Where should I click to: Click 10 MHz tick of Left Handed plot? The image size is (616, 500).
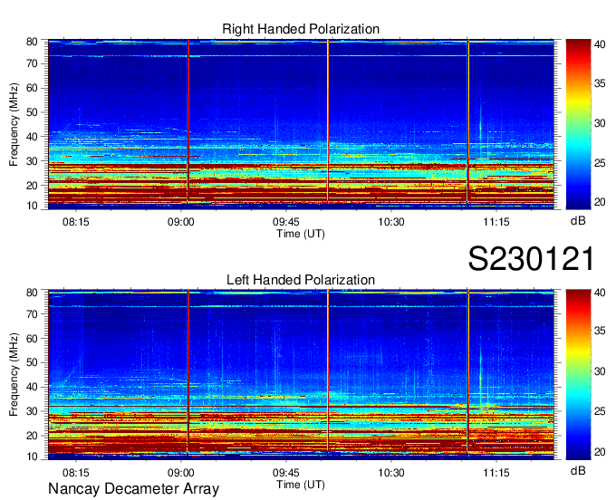[32, 457]
